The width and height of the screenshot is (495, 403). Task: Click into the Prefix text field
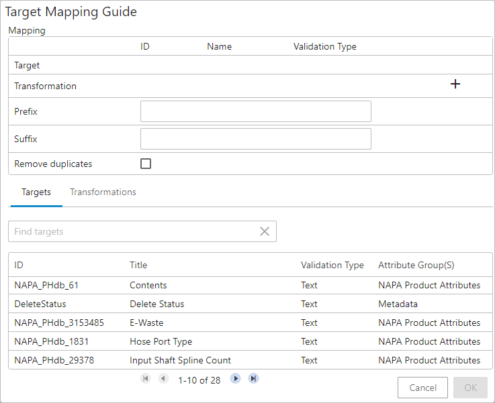[x=255, y=111]
